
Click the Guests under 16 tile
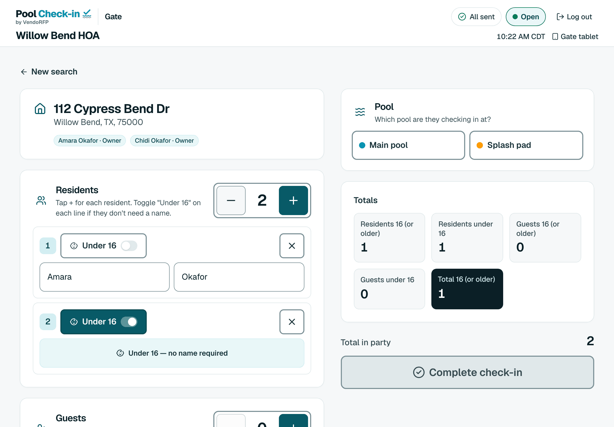click(x=389, y=289)
